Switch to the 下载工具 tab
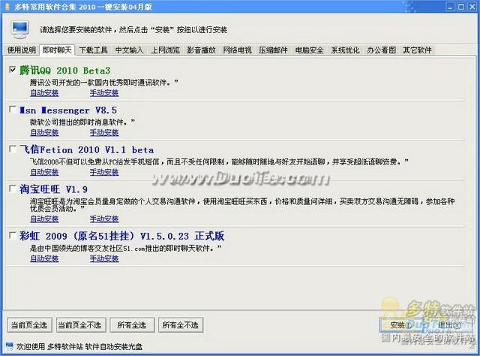 coord(93,50)
